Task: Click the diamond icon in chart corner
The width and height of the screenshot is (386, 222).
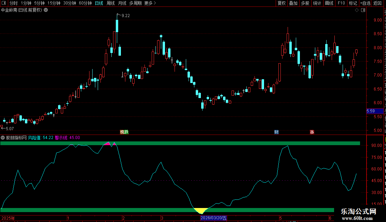Action: coord(357,10)
